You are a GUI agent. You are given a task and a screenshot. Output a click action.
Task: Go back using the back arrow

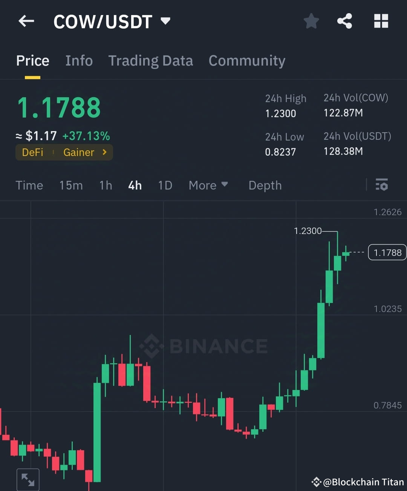[x=26, y=21]
